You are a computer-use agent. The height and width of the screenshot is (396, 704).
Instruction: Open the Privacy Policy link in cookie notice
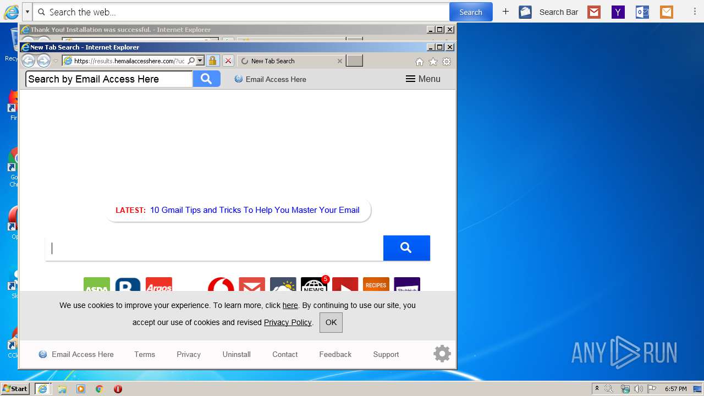(288, 322)
